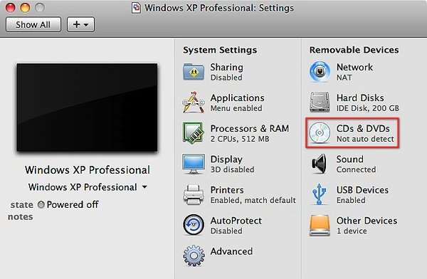Open the Hard Disks drive icon
The height and width of the screenshot is (279, 427).
pos(320,102)
